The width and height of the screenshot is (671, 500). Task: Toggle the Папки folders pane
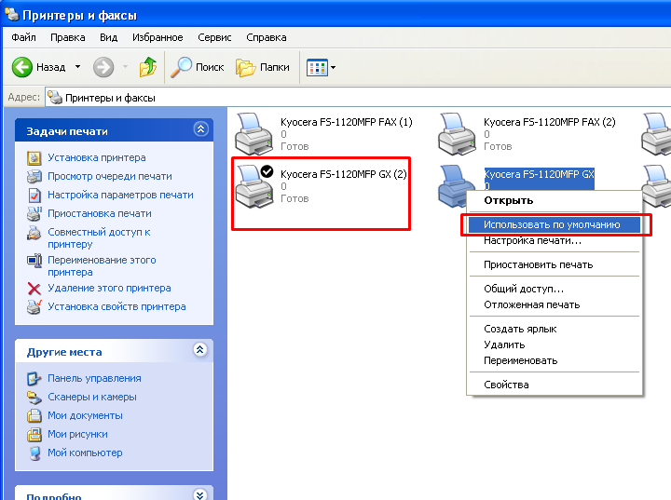pyautogui.click(x=263, y=68)
